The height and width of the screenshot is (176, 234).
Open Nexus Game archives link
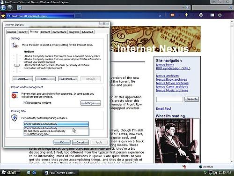pos(172,87)
